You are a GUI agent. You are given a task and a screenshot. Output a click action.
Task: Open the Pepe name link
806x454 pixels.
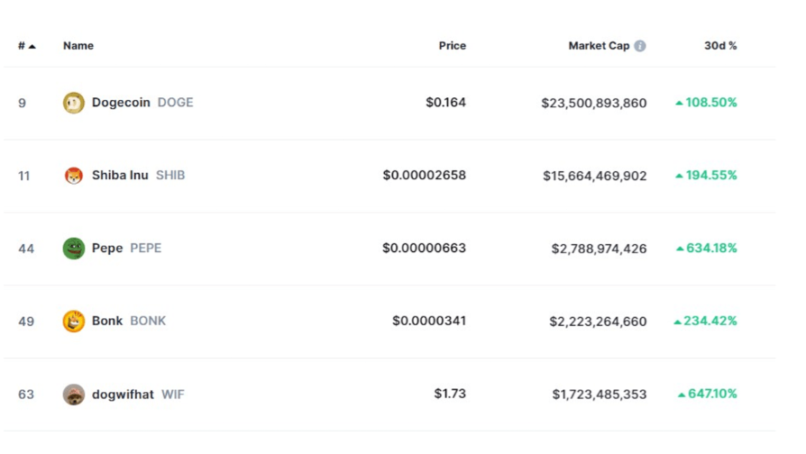tap(107, 248)
